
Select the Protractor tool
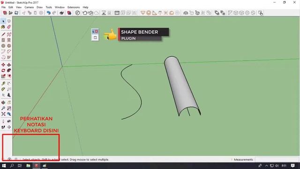pyautogui.click(x=3, y=89)
